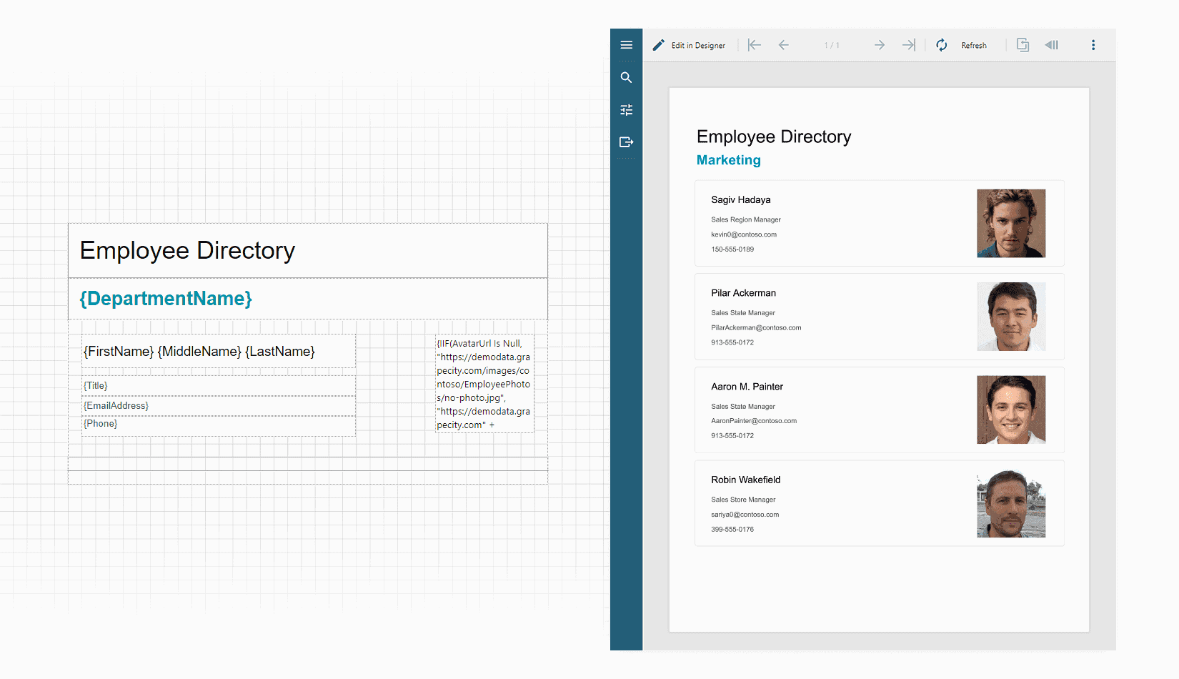Click Aaron M. Painter's photo

(1011, 410)
